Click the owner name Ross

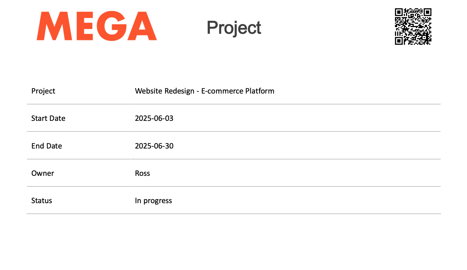click(x=143, y=173)
